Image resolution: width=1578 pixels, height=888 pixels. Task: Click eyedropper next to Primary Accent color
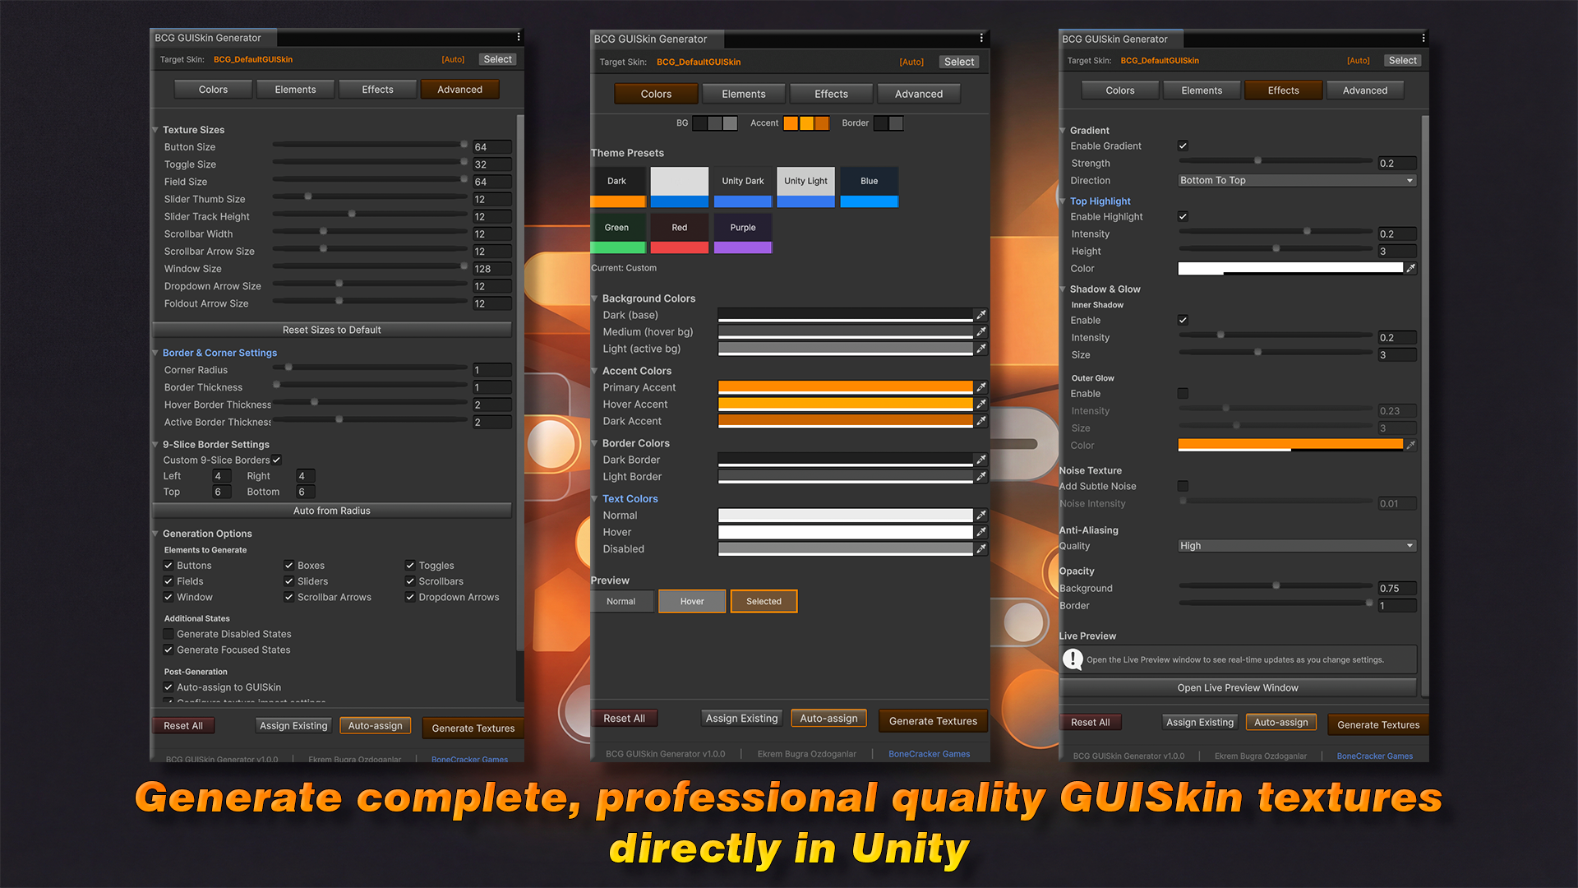pos(981,387)
